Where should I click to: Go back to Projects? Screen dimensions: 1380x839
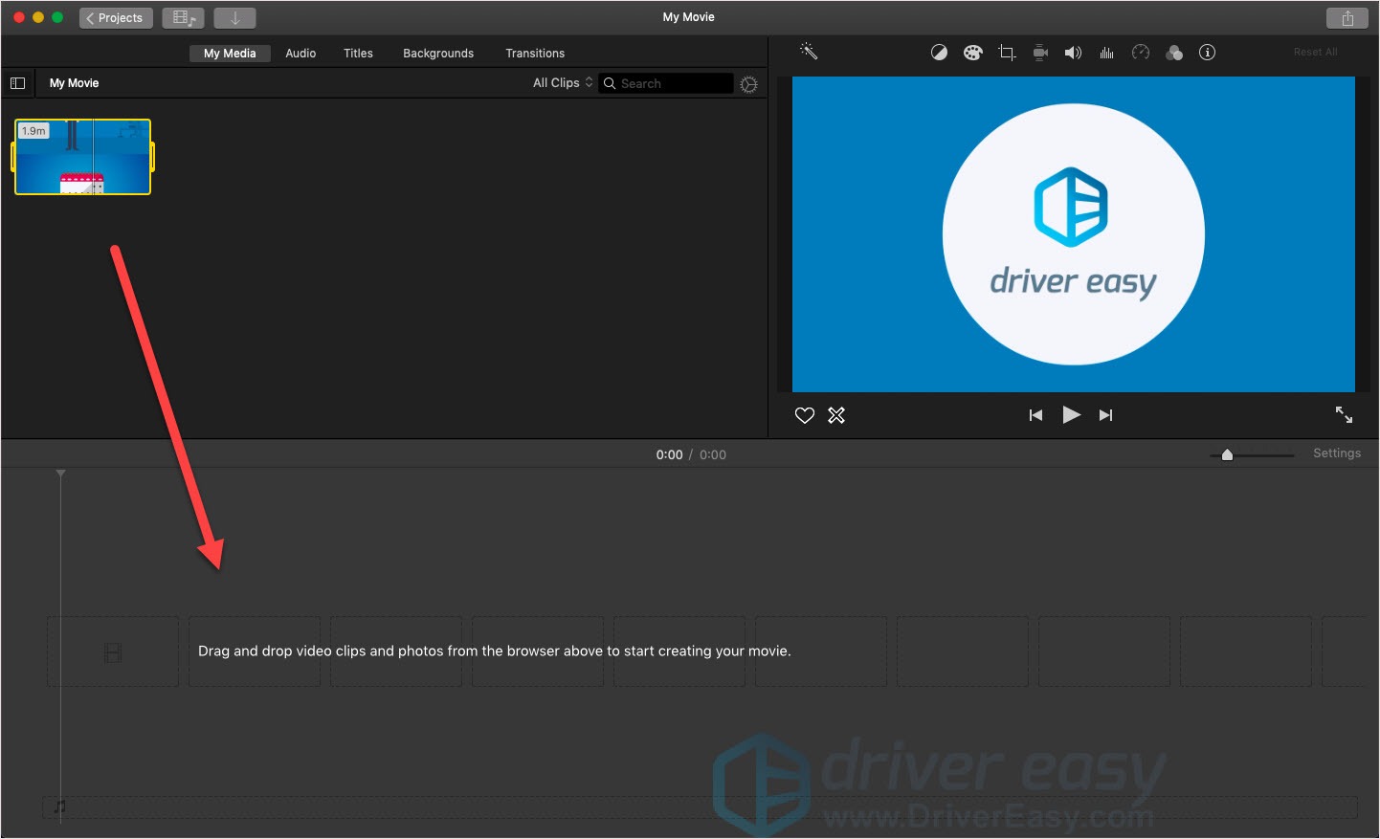click(116, 17)
